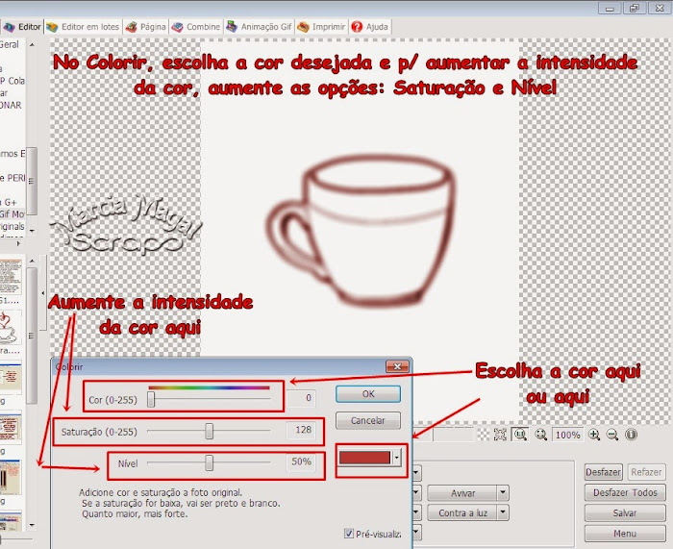Click Cancelar in the Colorir dialog

(368, 420)
